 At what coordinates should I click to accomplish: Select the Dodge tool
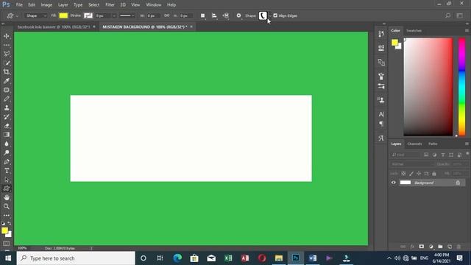pos(7,152)
